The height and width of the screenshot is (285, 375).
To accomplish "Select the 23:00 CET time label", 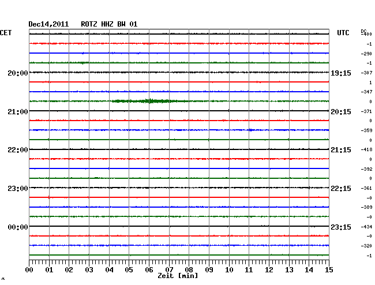I will pyautogui.click(x=18, y=189).
